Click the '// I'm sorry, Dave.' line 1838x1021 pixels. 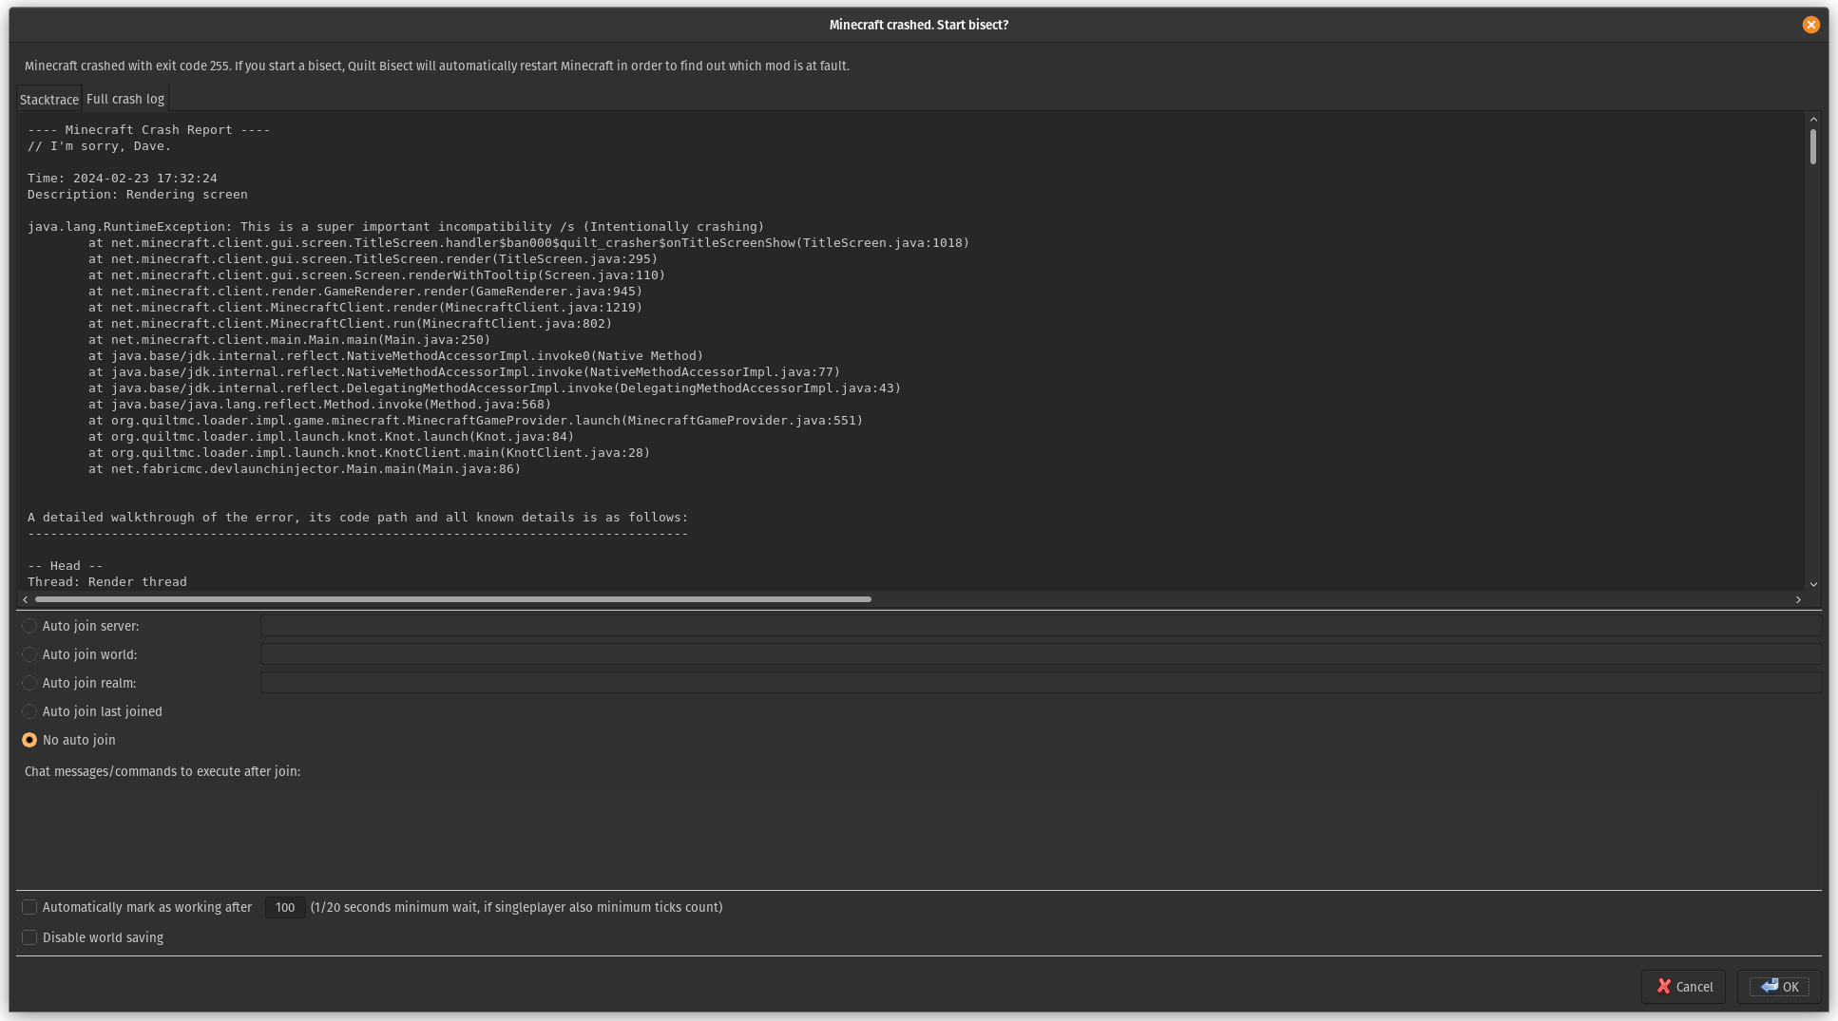click(100, 146)
